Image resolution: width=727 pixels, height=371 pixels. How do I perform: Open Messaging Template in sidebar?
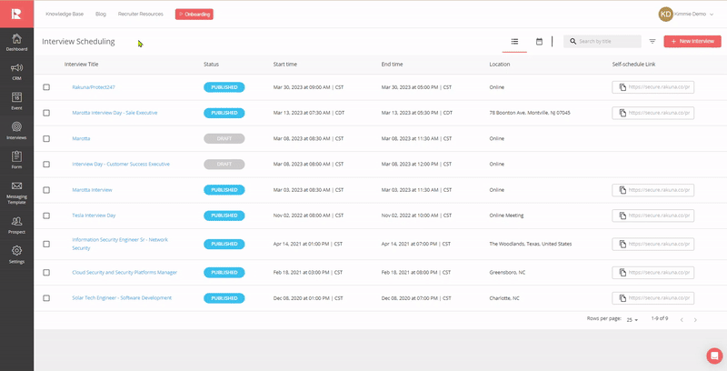(x=16, y=192)
